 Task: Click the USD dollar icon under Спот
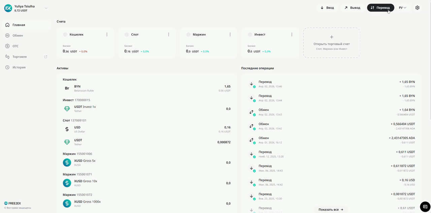[x=67, y=129]
